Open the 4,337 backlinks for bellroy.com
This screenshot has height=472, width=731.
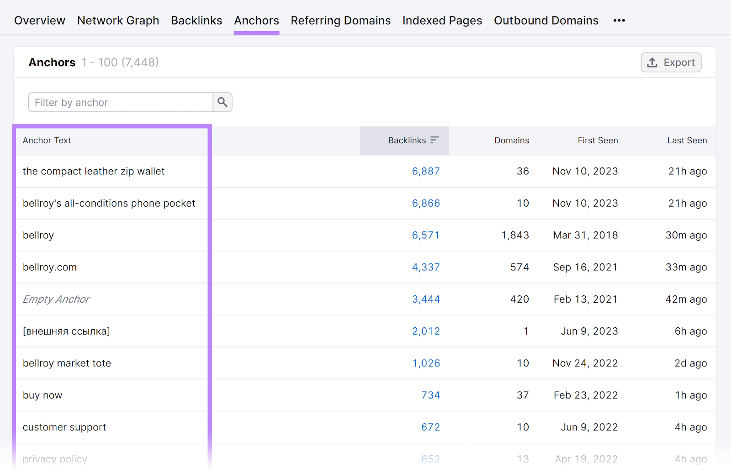pos(426,267)
